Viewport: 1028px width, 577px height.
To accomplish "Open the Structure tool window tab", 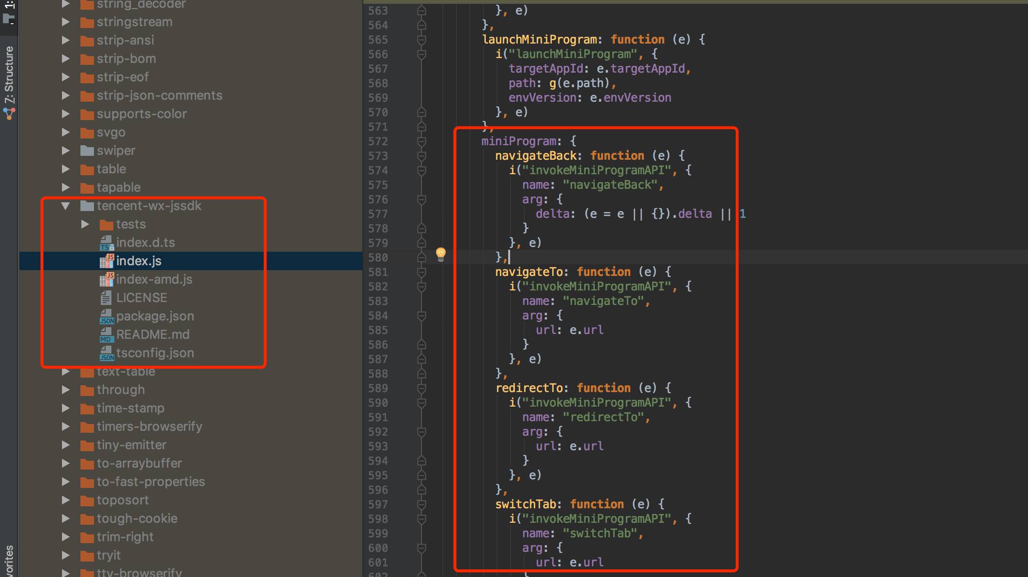I will (9, 74).
